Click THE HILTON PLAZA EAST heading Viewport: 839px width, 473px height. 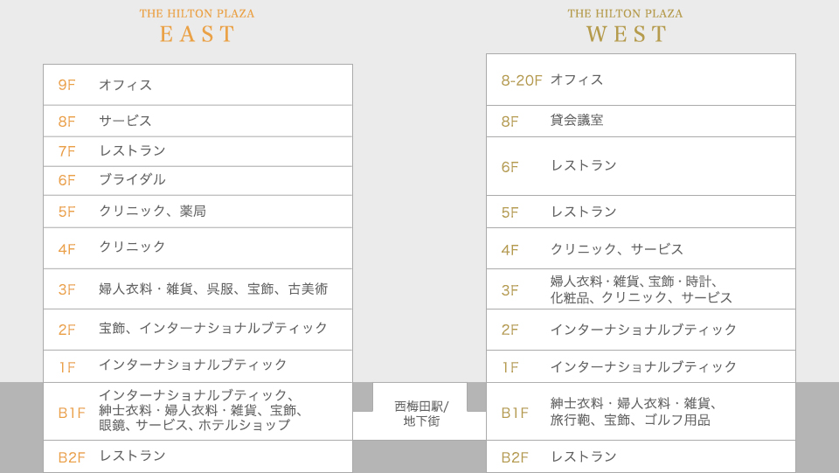click(x=197, y=25)
